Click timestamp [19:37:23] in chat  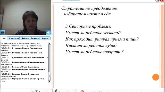coord(6,79)
